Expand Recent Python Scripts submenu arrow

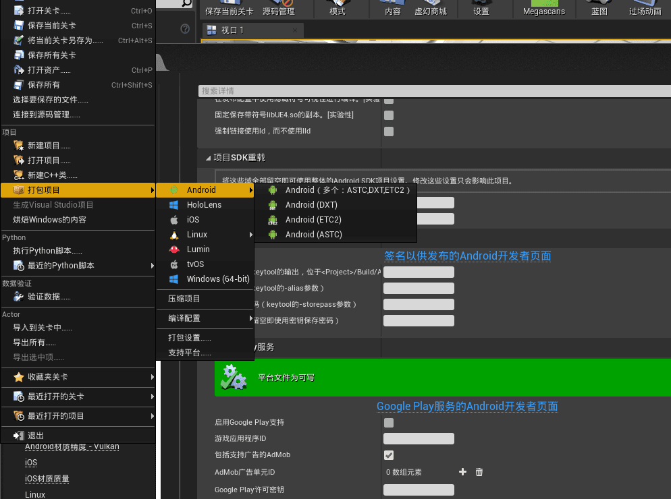point(153,266)
